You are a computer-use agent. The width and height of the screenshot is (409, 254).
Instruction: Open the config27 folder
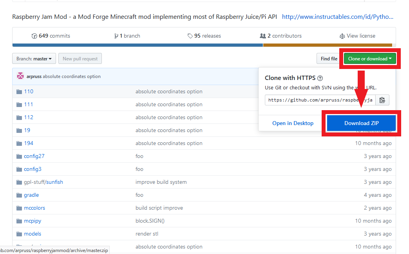point(34,156)
